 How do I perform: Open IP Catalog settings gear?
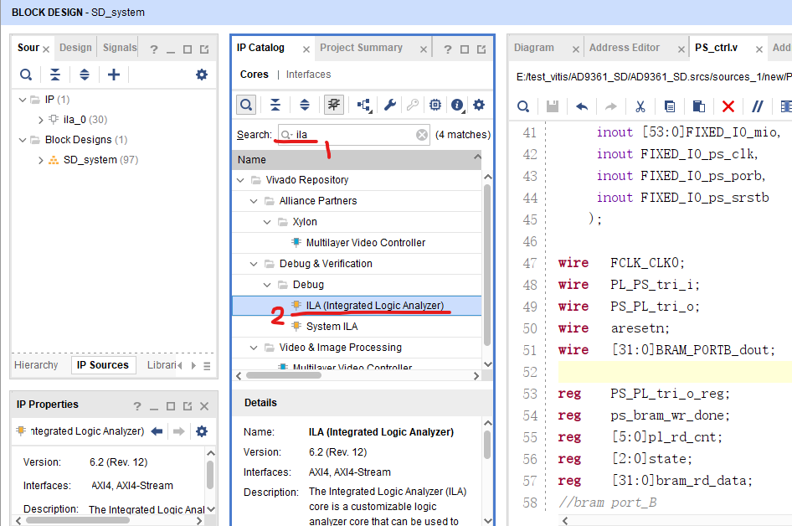coord(479,105)
